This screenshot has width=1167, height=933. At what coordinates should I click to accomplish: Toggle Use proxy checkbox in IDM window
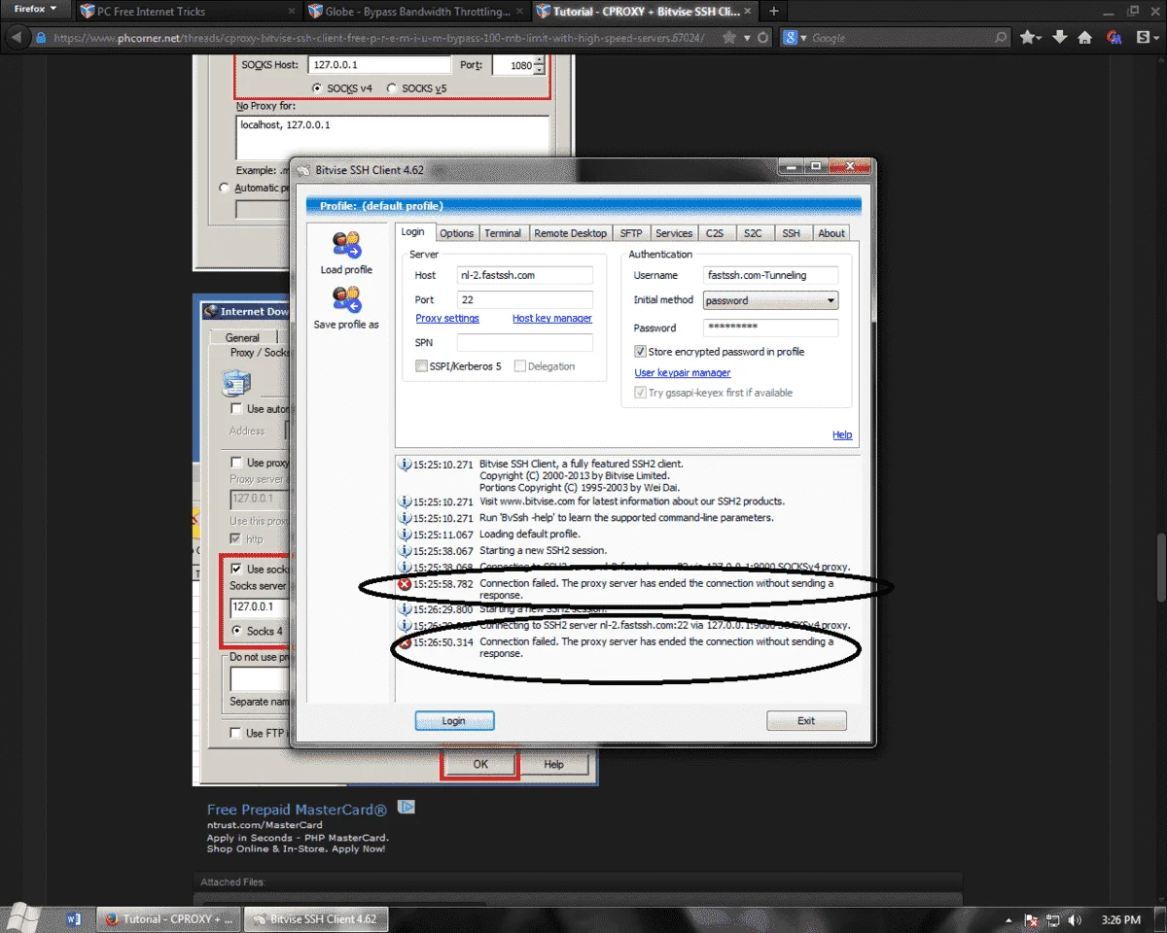[236, 463]
